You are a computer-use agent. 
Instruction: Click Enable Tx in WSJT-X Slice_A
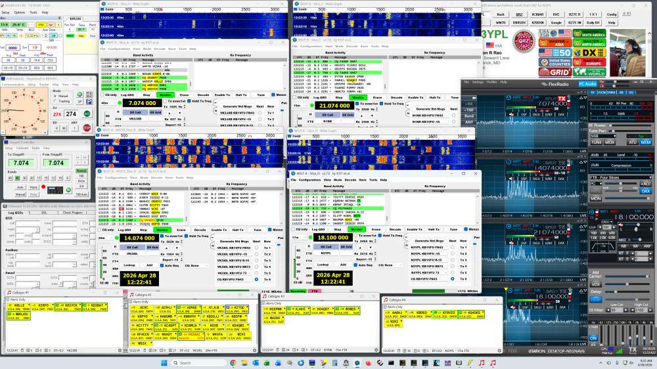coord(222,95)
